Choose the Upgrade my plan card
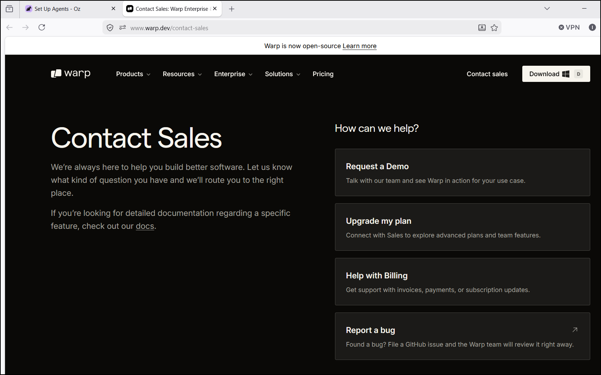This screenshot has width=601, height=375. click(x=463, y=227)
